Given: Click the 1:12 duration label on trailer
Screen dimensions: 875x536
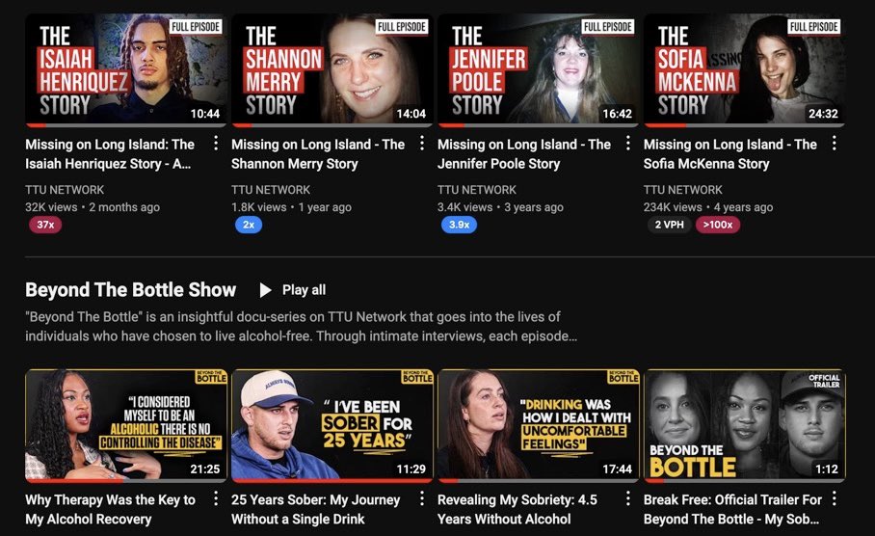Looking at the screenshot, I should pos(827,469).
